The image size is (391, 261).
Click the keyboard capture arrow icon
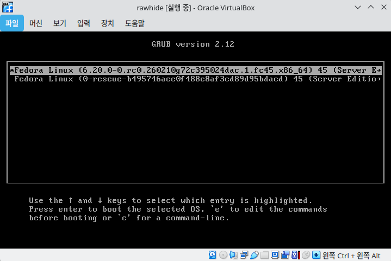click(x=316, y=255)
